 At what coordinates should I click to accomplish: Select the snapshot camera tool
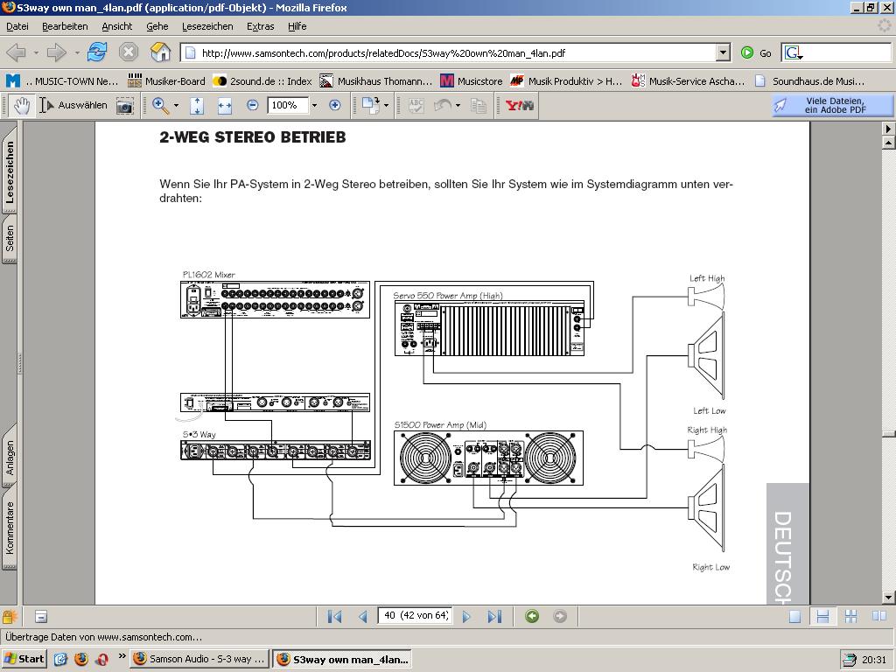[x=125, y=106]
